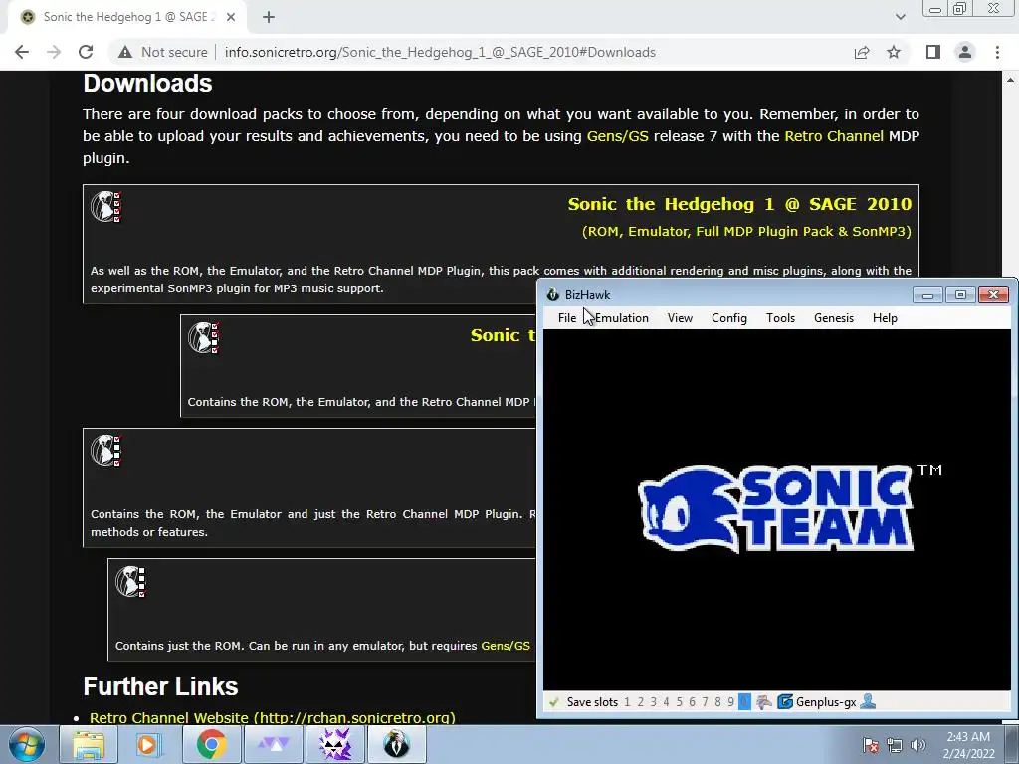Viewport: 1019px width, 764px height.
Task: Bookmark this page with the star
Action: click(894, 52)
